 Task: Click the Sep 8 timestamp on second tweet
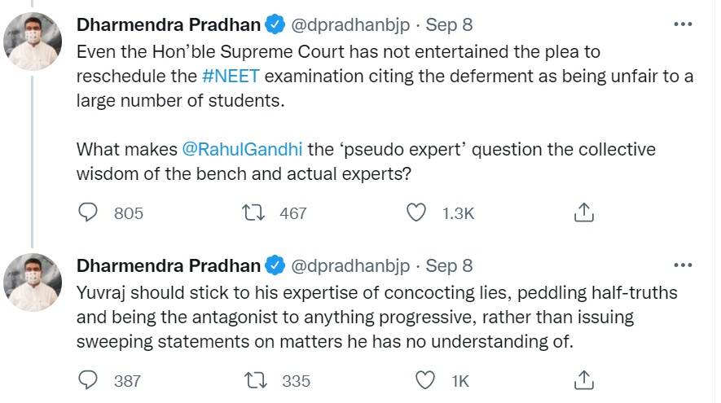coord(449,266)
